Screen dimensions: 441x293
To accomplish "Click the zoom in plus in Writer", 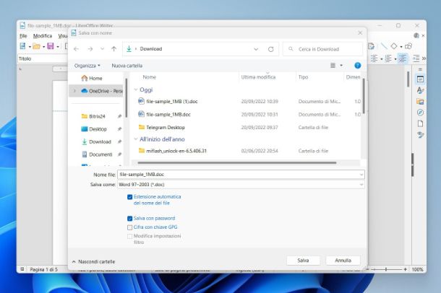I will pyautogui.click(x=406, y=269).
